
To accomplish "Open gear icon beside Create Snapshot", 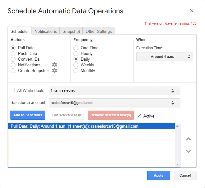I will click(55, 70).
